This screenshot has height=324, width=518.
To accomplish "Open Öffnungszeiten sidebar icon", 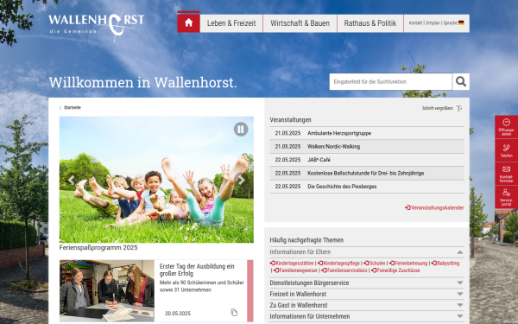I will [x=506, y=127].
